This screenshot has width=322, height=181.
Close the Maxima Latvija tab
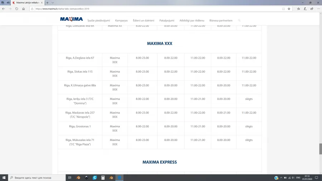click(42, 3)
